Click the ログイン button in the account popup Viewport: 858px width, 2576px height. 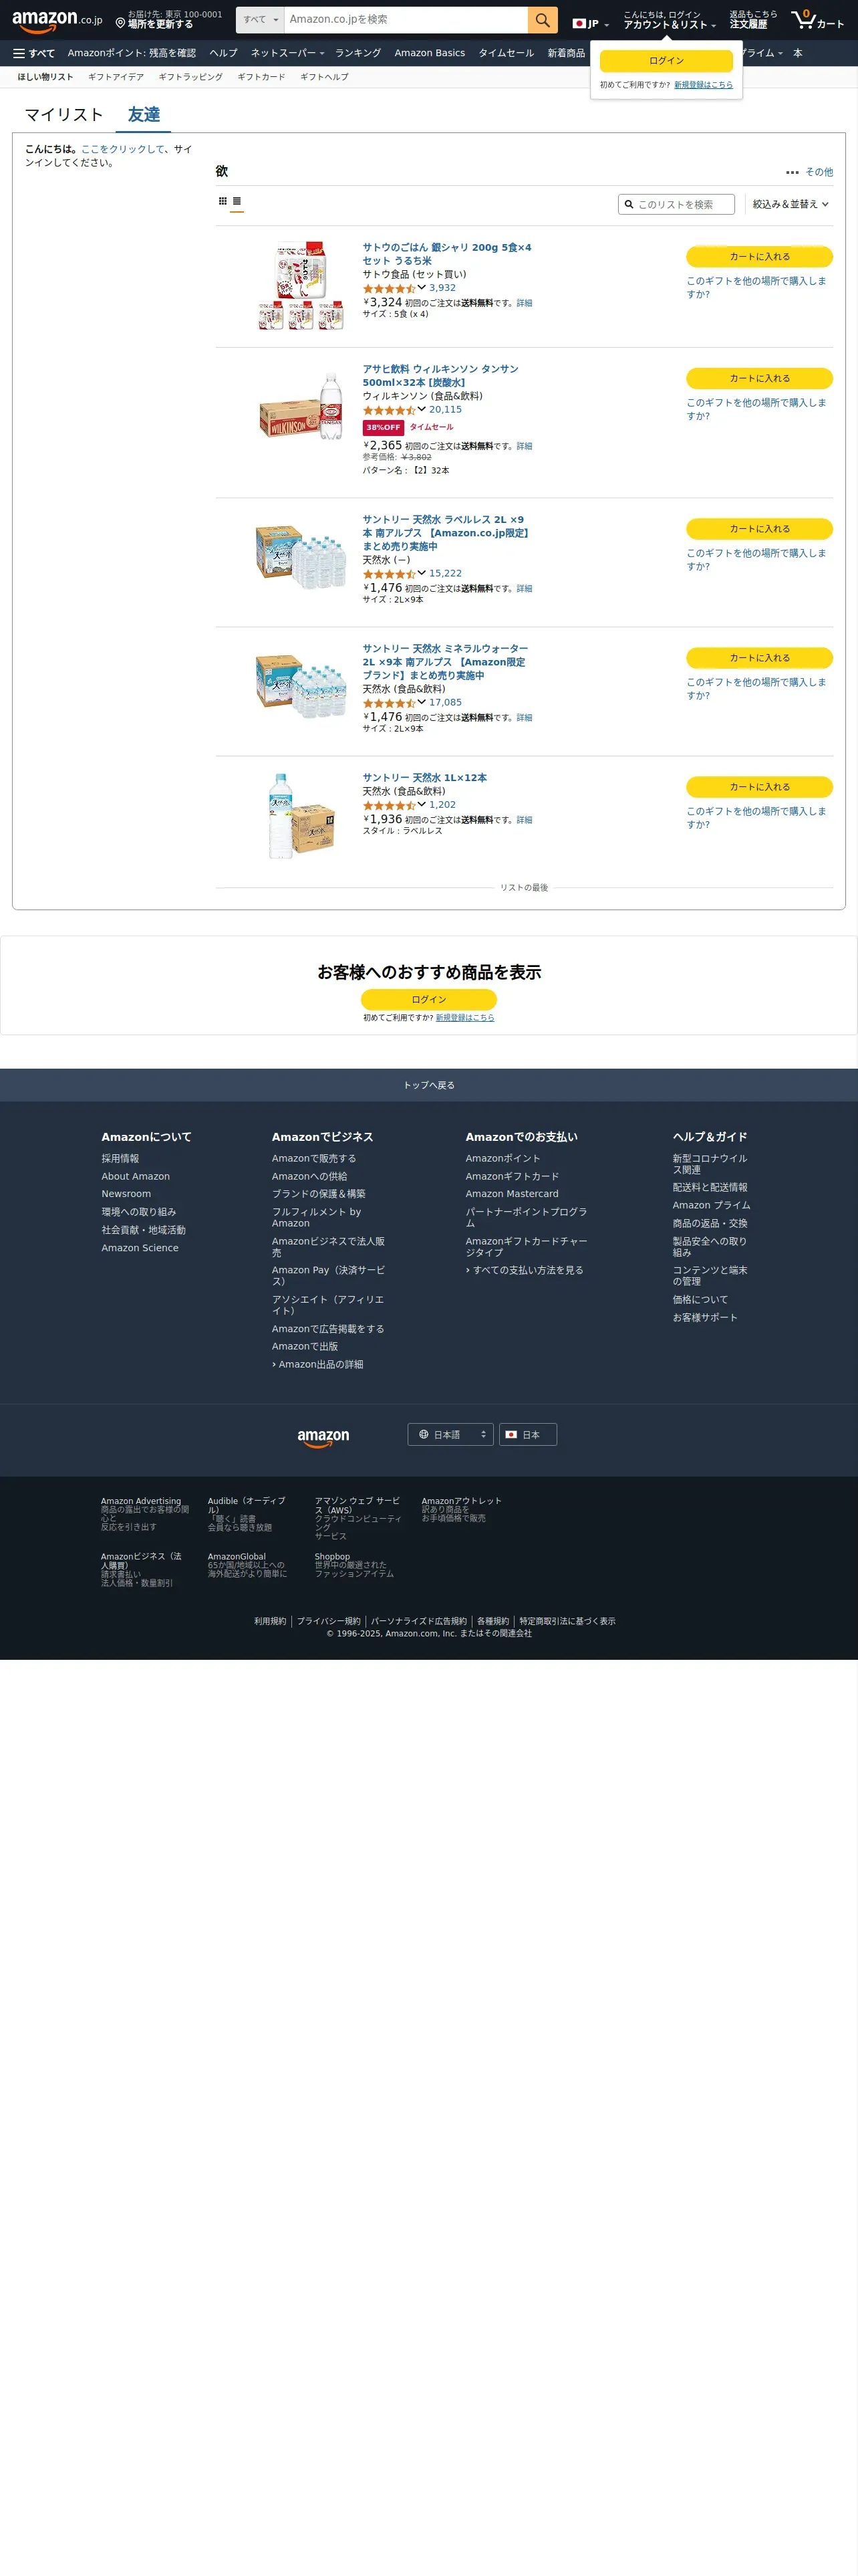click(666, 61)
